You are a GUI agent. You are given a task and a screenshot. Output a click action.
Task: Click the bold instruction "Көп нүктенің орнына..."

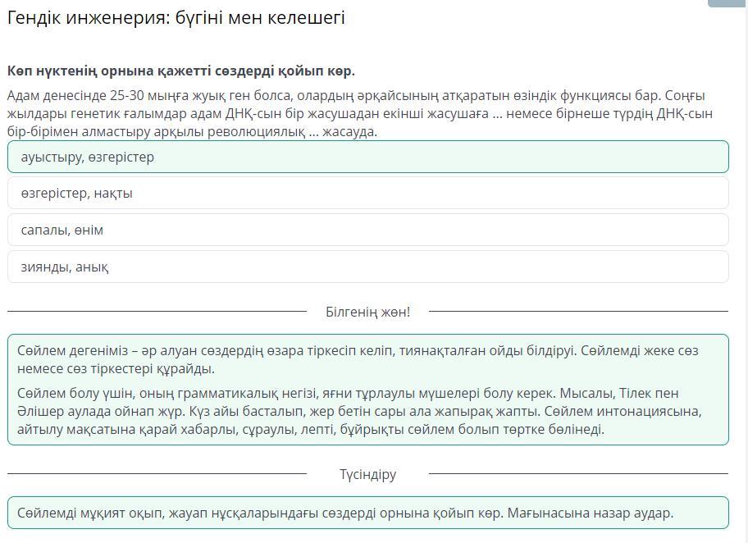point(181,71)
